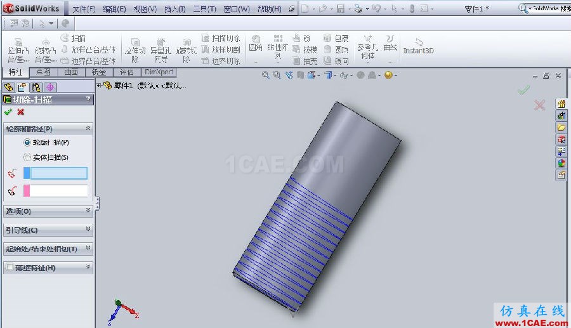This screenshot has height=328, width=571.
Task: Select the 实体扫描 radio button
Action: pyautogui.click(x=27, y=157)
